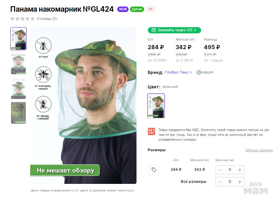Decrease quantity for 'Все размеры'

tap(220, 181)
